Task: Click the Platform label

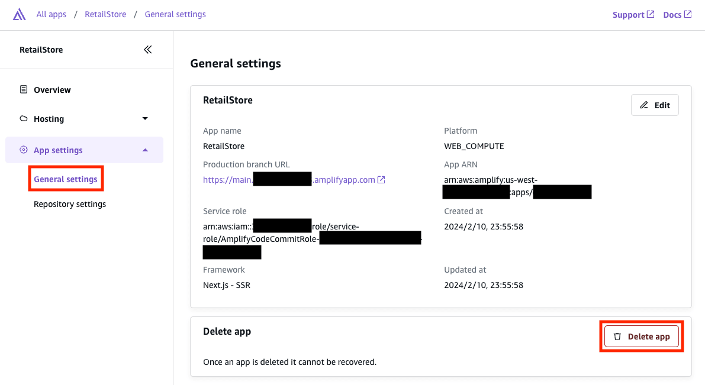Action: pos(461,131)
